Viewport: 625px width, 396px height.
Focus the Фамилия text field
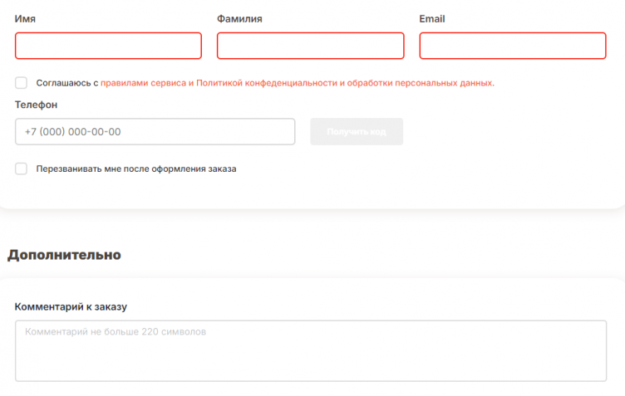[x=310, y=46]
